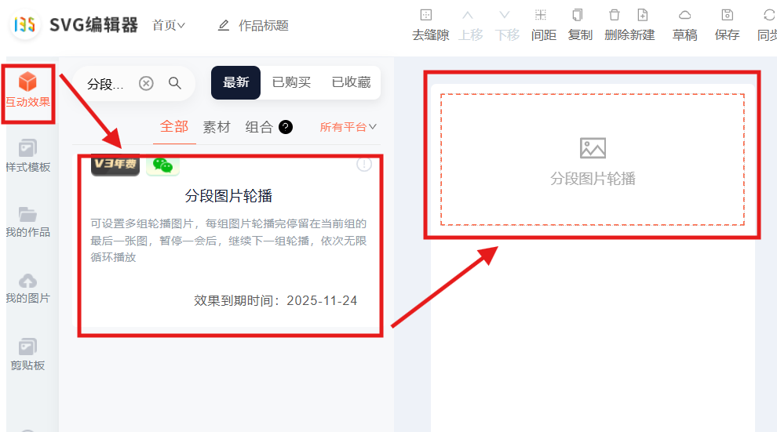Click the 保存 save tool
Image resolution: width=777 pixels, height=432 pixels.
[727, 25]
